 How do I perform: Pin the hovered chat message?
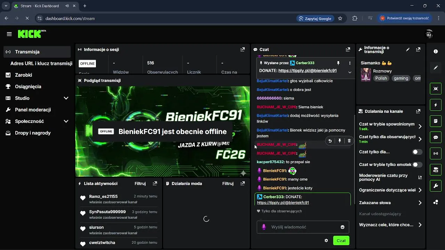click(x=340, y=141)
